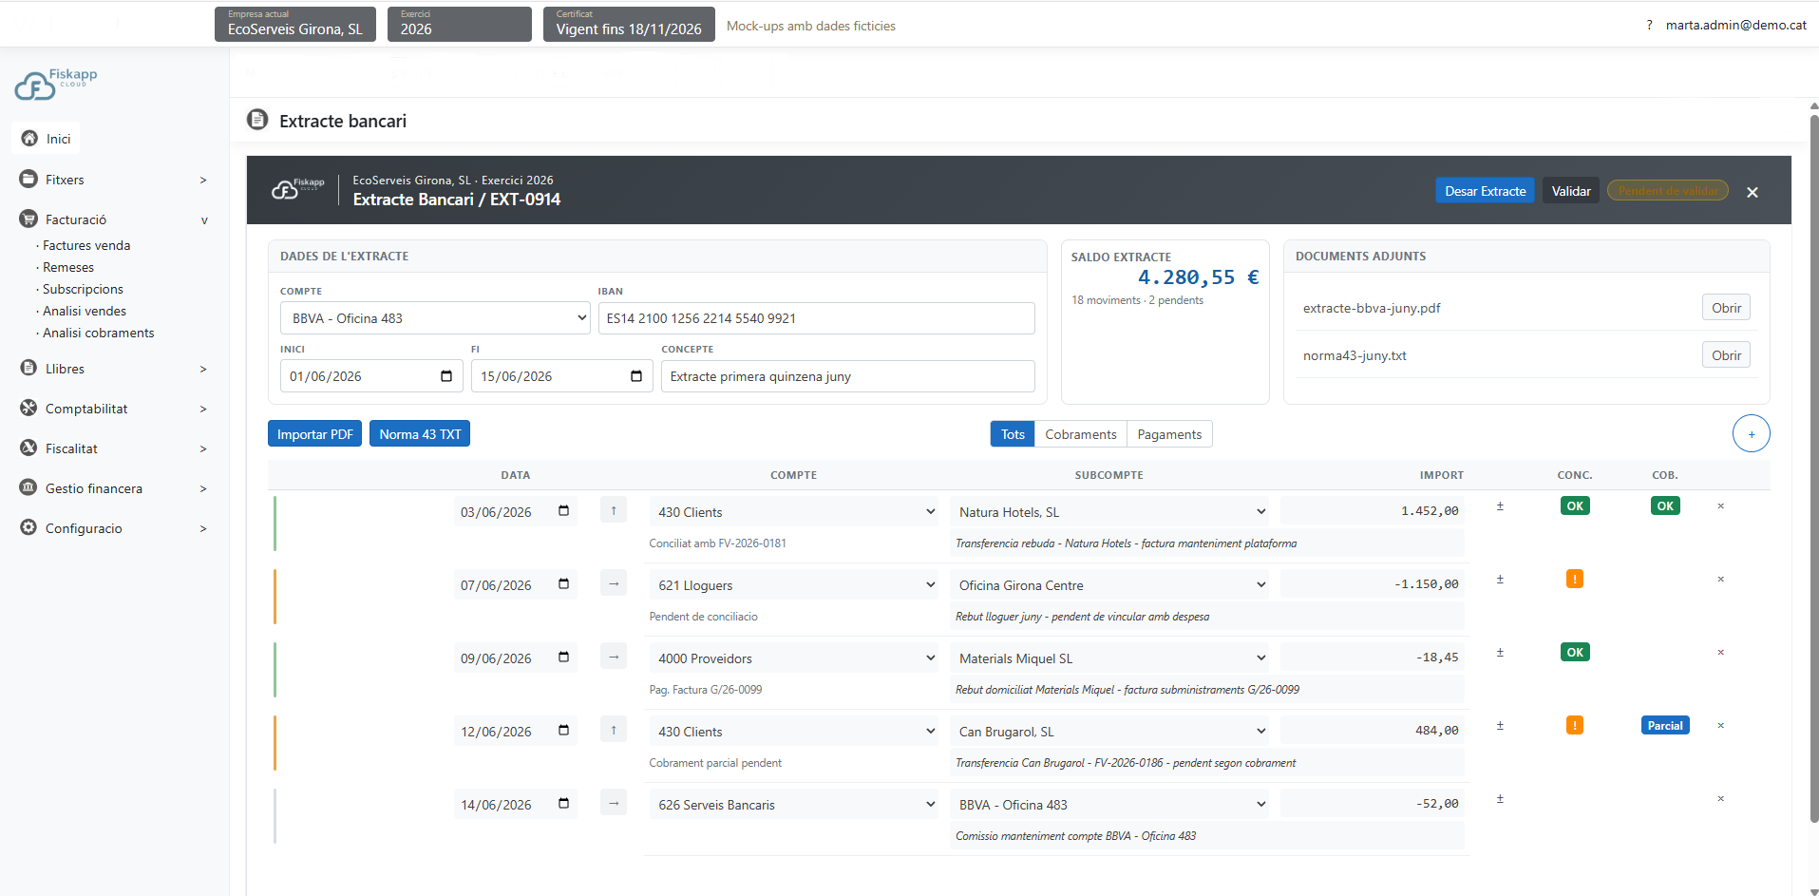This screenshot has height=896, width=1819.
Task: Click the Llibres sidebar icon
Action: click(28, 368)
